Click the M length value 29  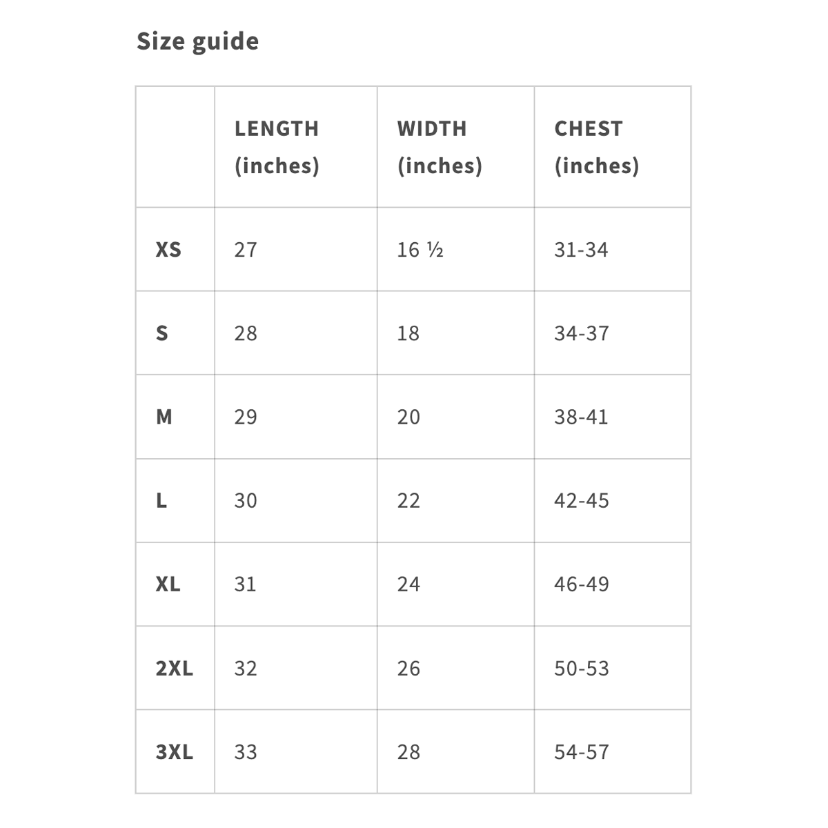point(246,417)
